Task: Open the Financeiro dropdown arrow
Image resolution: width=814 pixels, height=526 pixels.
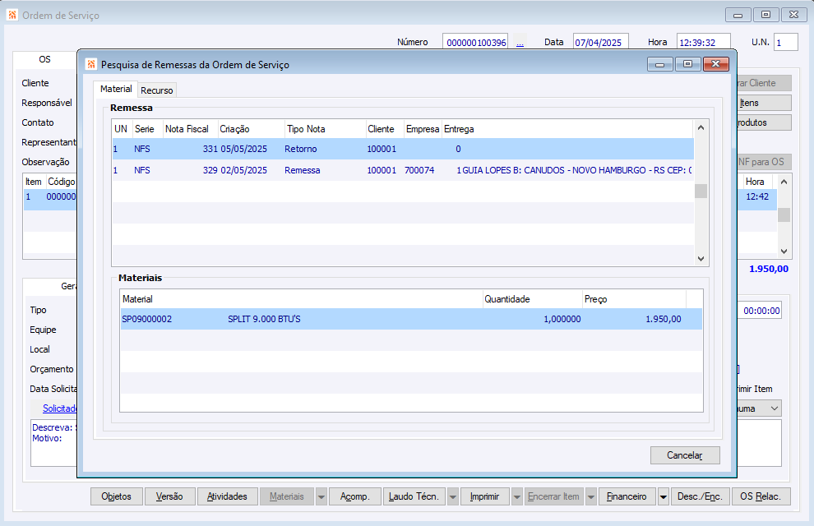Action: tap(664, 496)
